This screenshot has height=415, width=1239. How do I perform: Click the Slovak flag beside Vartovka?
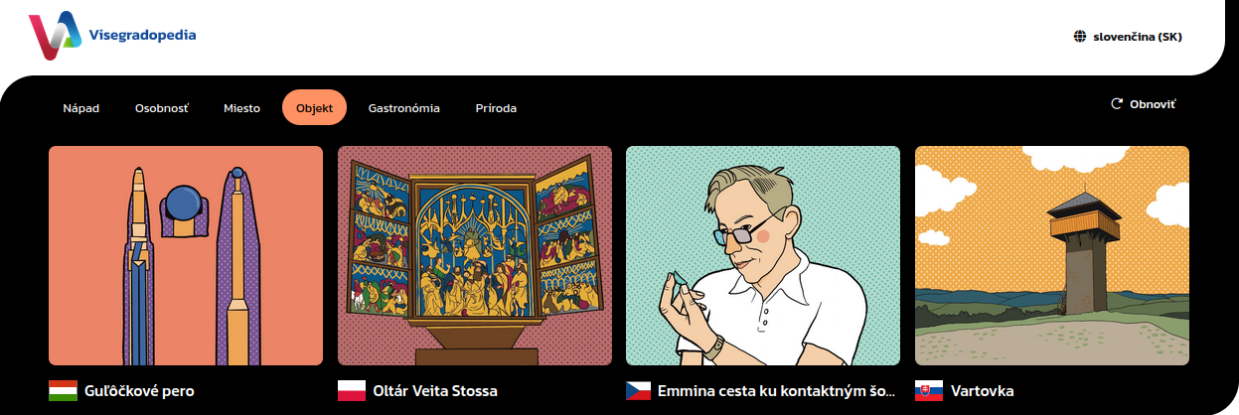click(x=929, y=390)
